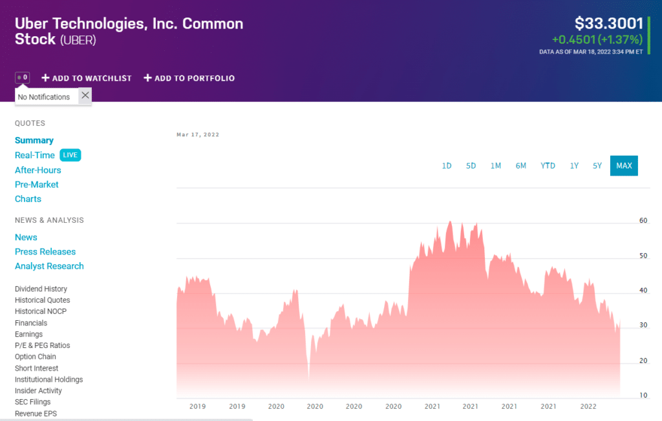Open Revenue EPS
The width and height of the screenshot is (662, 421).
tap(36, 413)
